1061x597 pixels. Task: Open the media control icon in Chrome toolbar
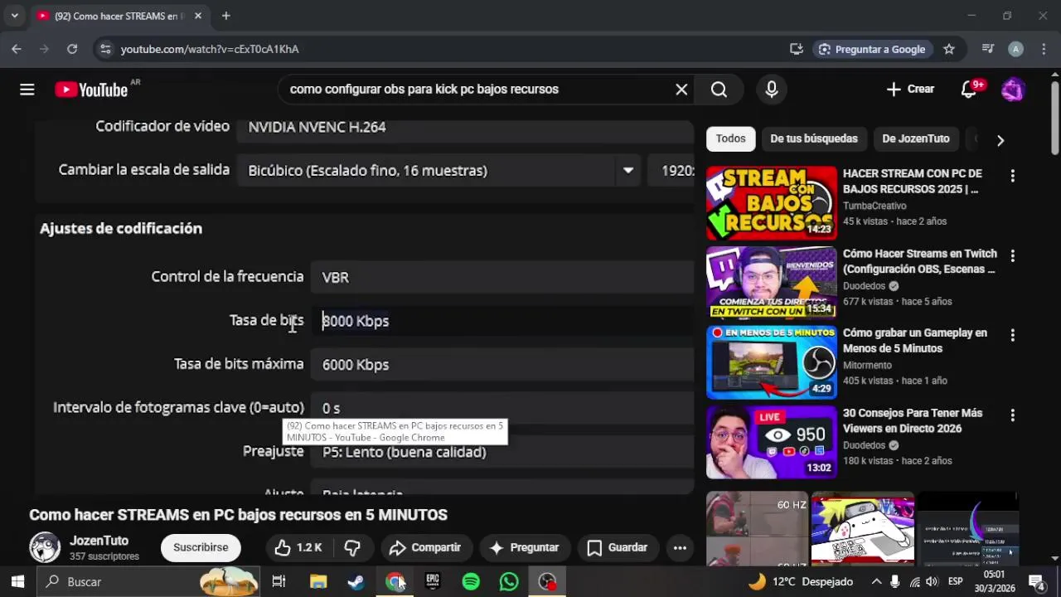pos(988,49)
